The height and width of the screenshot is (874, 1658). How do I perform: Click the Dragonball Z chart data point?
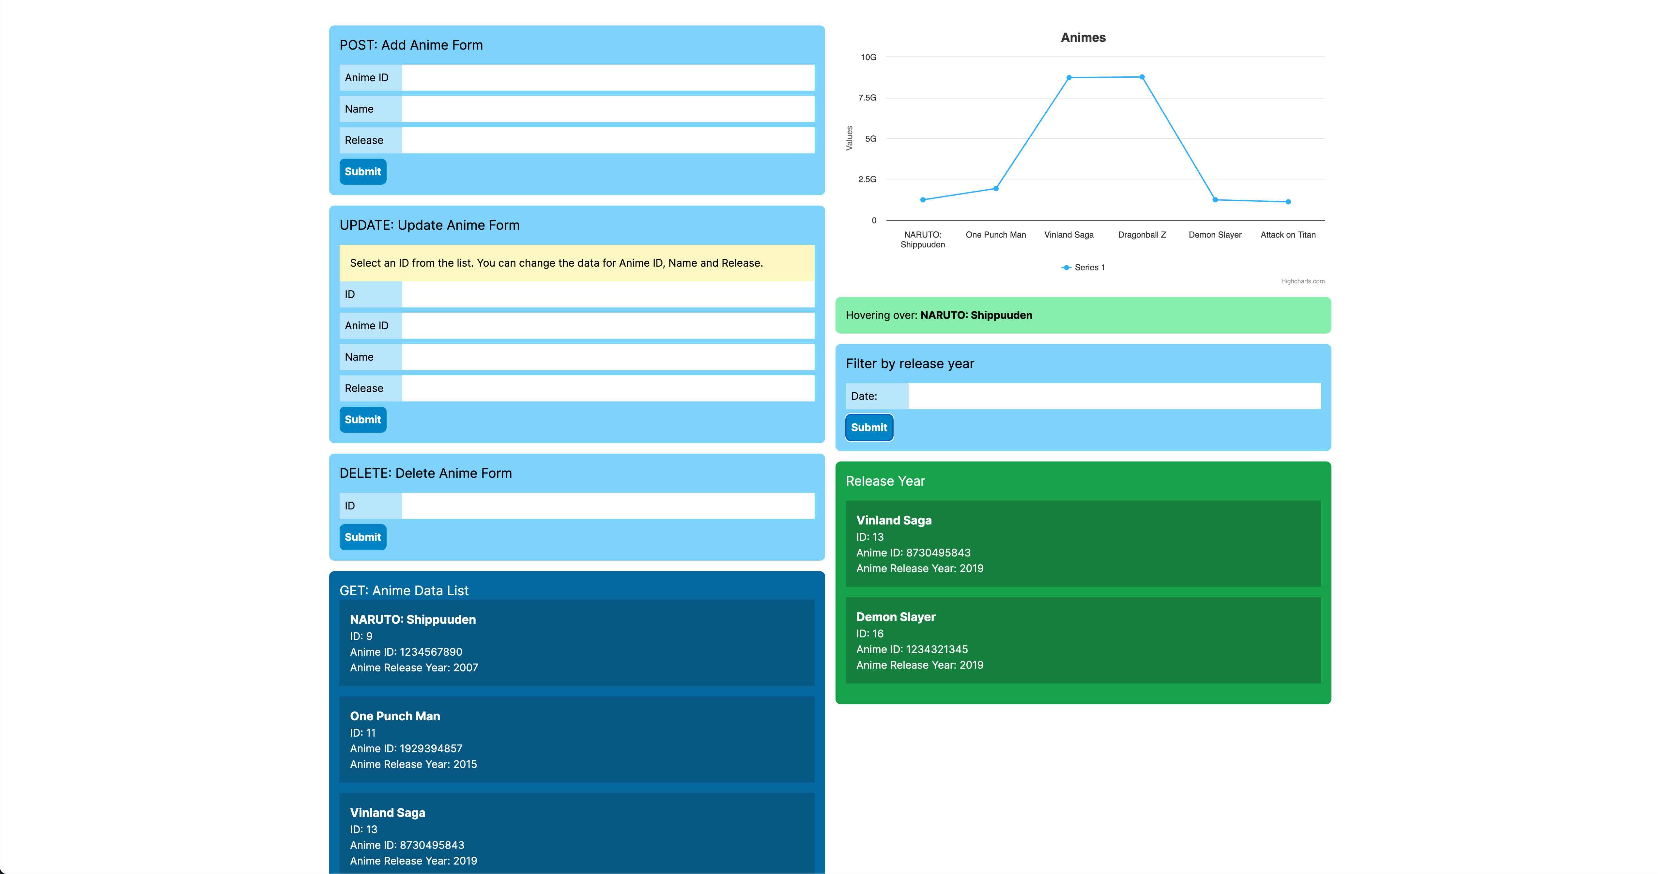[1142, 77]
